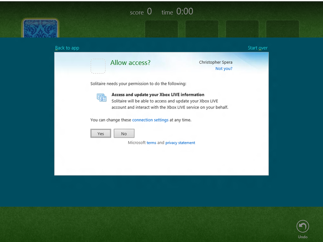Click the dotted app logo placeholder
Image resolution: width=323 pixels, height=242 pixels.
(98, 66)
